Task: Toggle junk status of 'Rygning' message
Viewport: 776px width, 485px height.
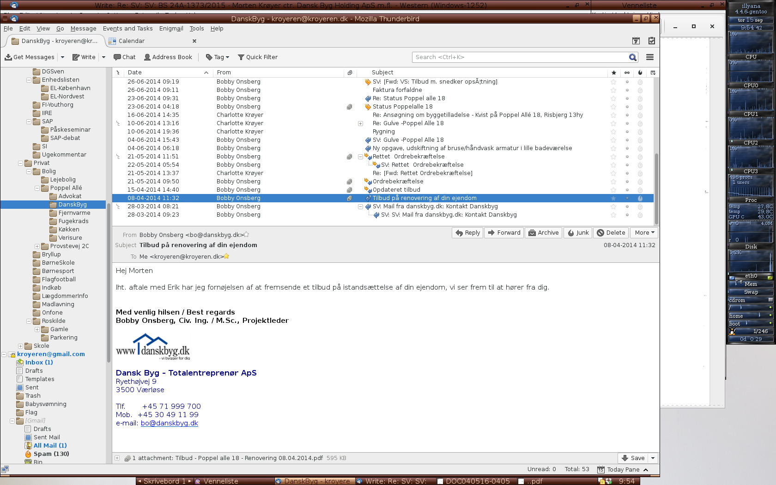Action: coord(640,132)
